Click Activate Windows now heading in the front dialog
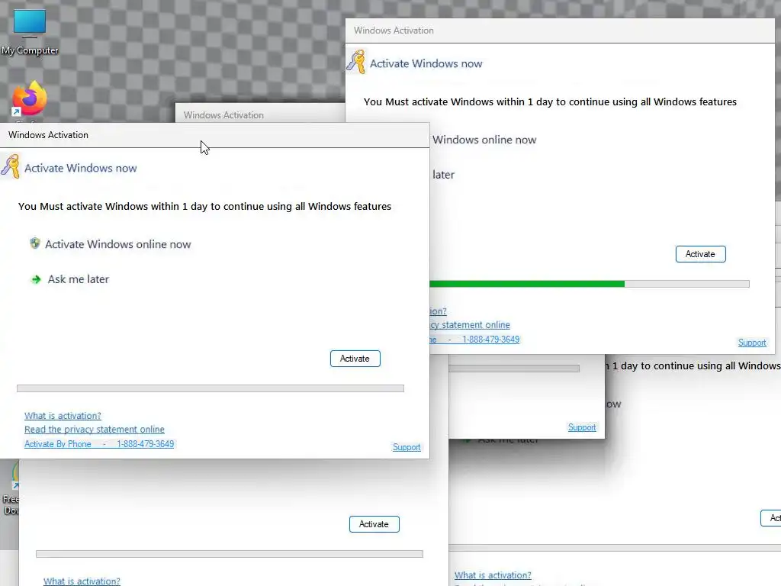781x586 pixels. coord(81,168)
